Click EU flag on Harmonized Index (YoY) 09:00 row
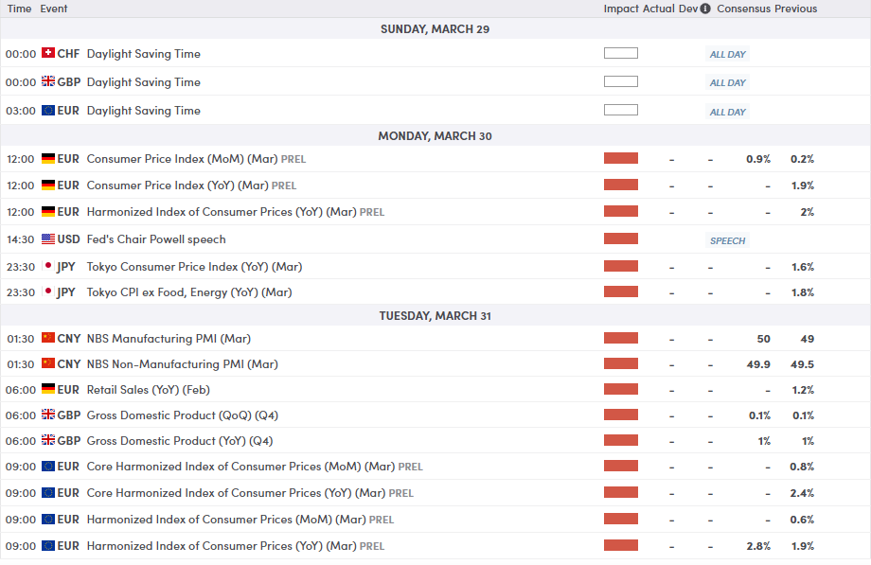 click(48, 545)
